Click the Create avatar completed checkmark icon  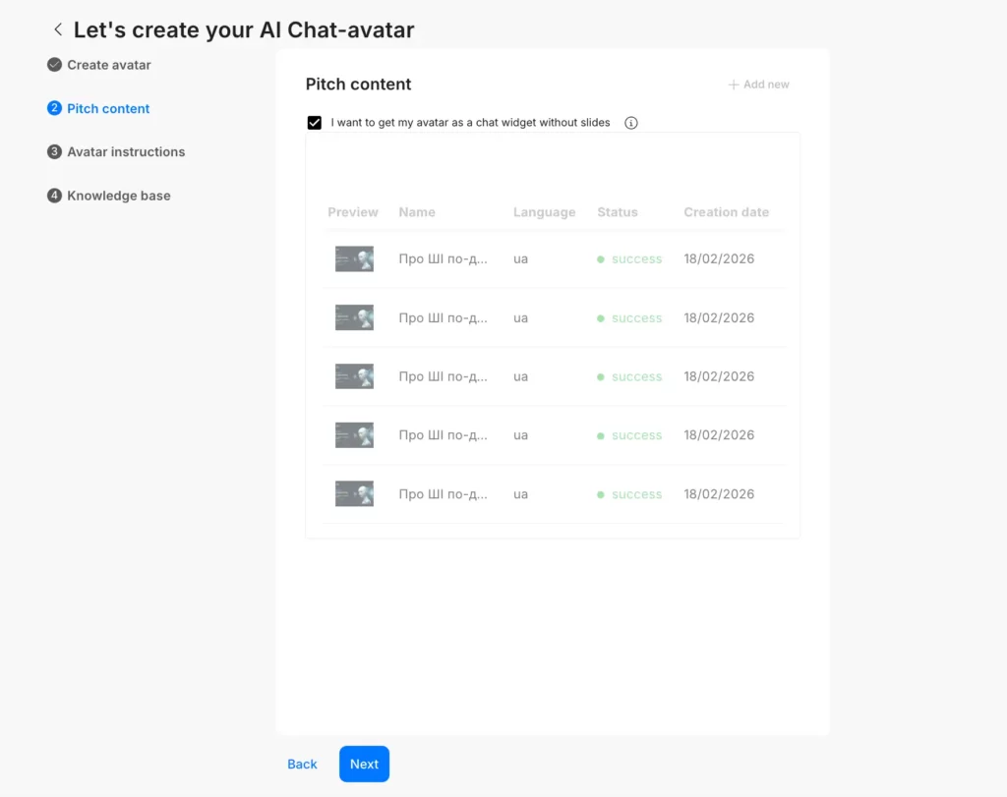[x=54, y=65]
